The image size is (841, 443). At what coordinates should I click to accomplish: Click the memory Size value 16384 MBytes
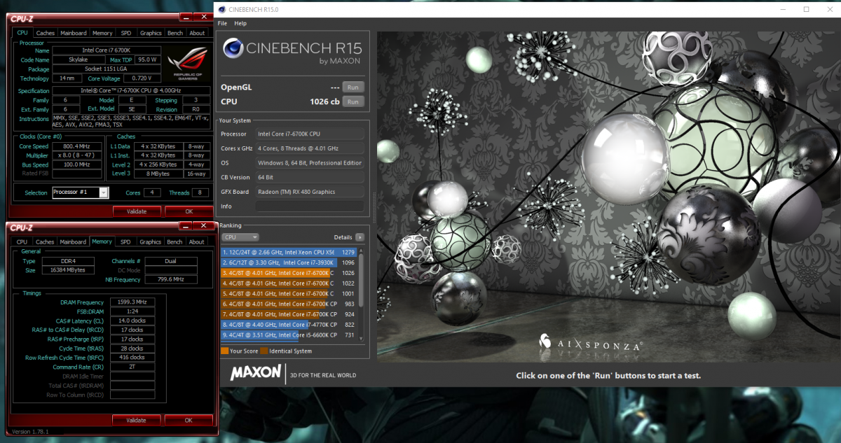69,269
